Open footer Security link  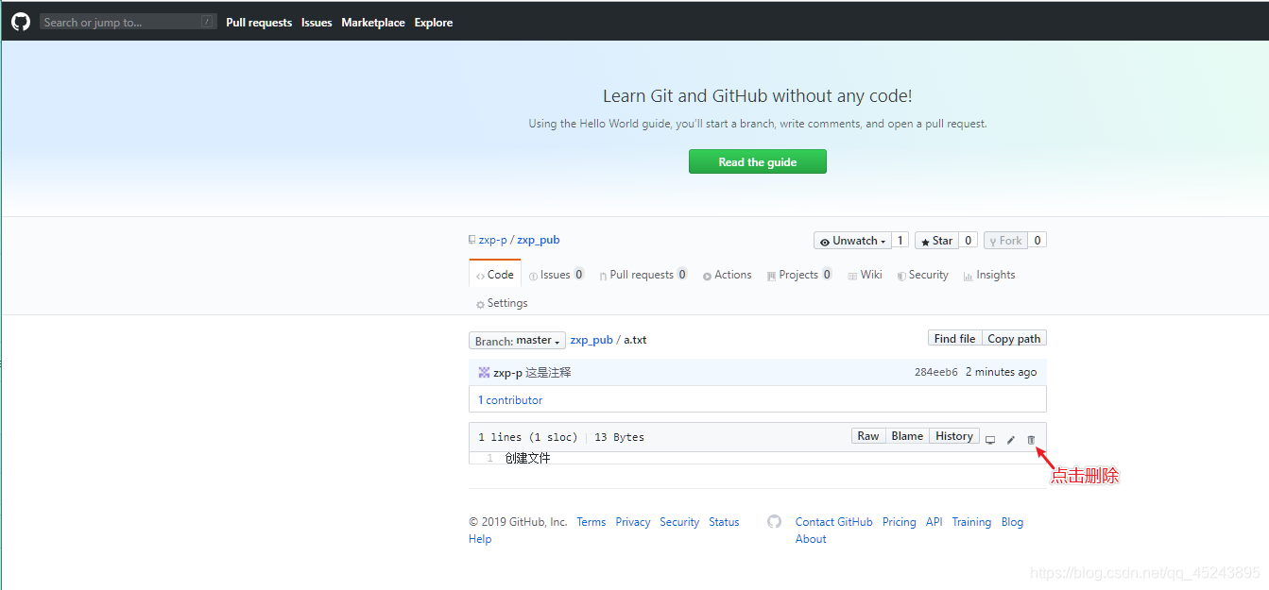[679, 522]
